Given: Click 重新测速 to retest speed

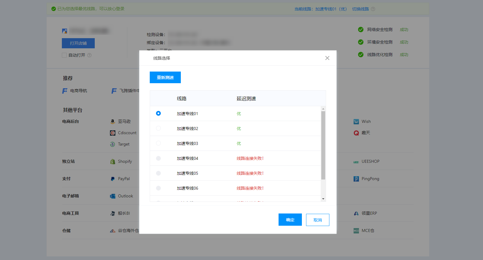Looking at the screenshot, I should (165, 78).
